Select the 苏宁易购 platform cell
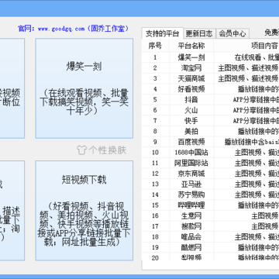This screenshot has width=279, height=279. (191, 195)
